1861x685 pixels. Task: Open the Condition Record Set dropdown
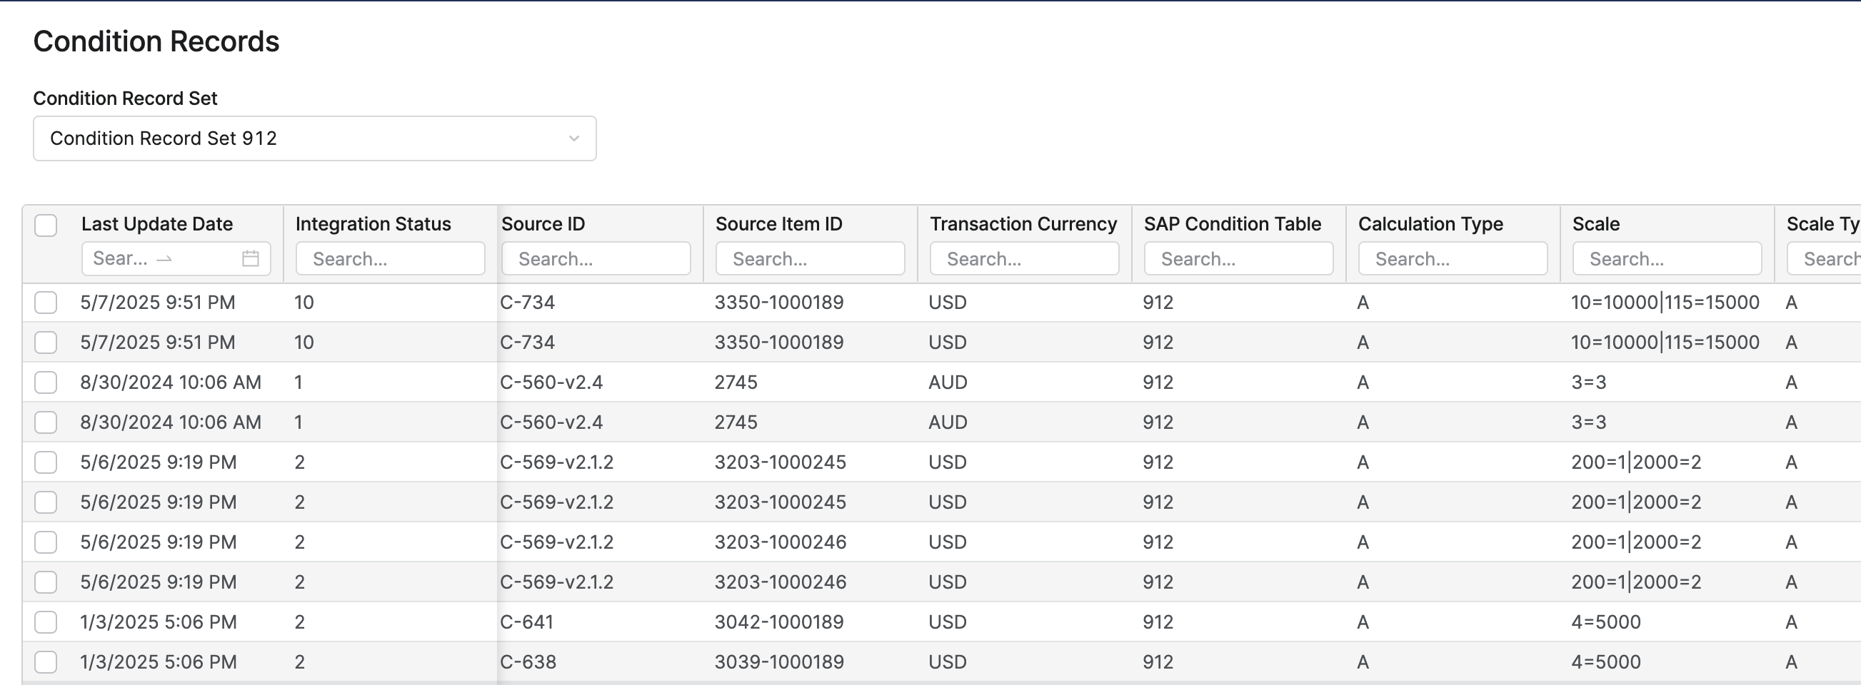(x=314, y=138)
